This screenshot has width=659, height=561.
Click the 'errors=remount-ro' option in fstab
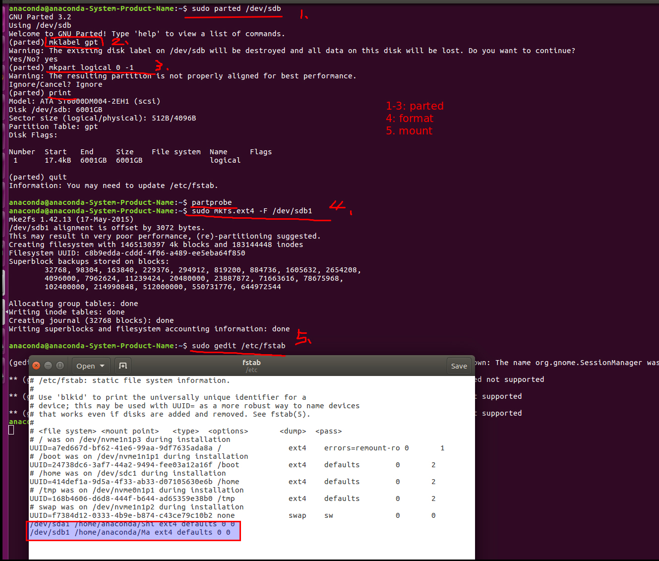[x=362, y=448]
